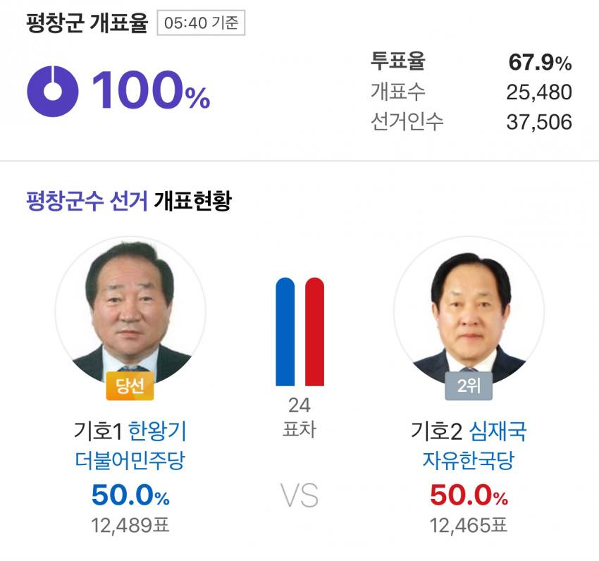Click the 12,489표 vote count

pyautogui.click(x=130, y=525)
